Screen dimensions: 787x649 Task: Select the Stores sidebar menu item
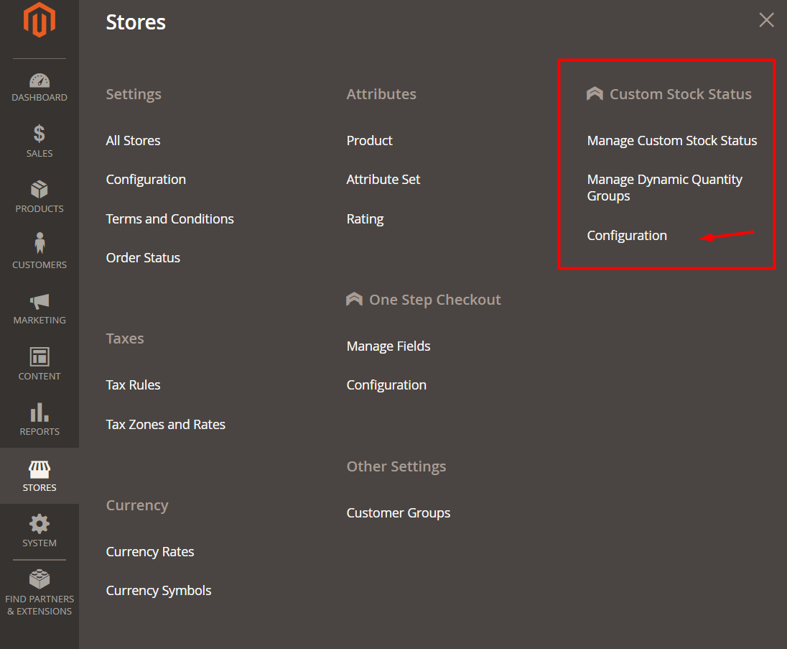(39, 476)
